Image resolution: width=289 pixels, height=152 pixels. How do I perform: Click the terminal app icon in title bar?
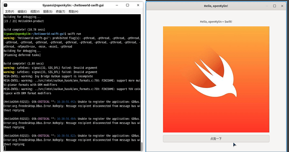point(5,5)
